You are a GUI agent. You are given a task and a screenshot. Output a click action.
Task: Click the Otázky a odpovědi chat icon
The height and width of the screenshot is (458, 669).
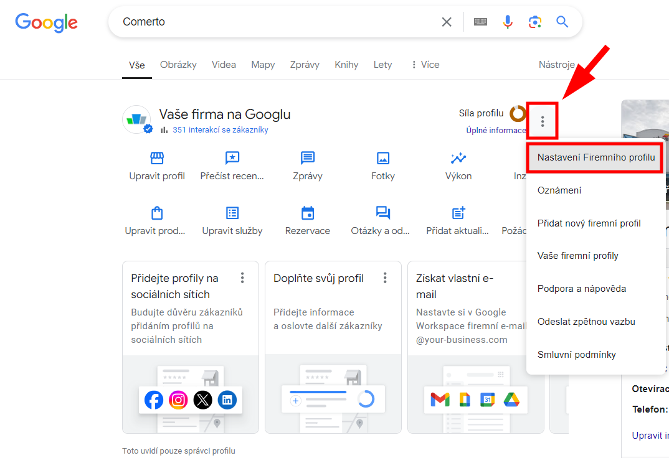382,213
